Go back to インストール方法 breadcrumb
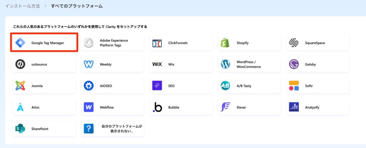The image size is (366, 148). pyautogui.click(x=23, y=6)
